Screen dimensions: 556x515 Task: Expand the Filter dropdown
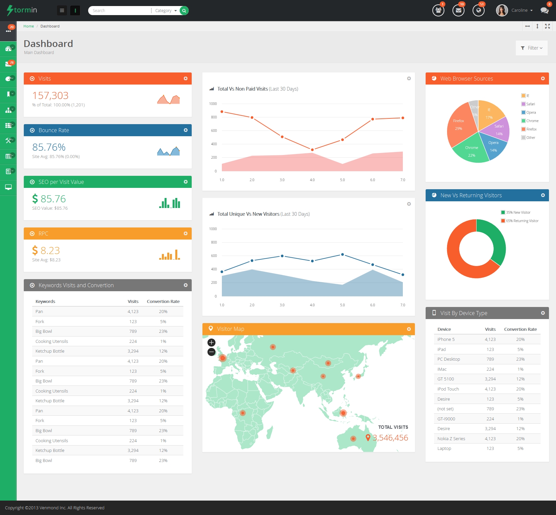(x=532, y=48)
